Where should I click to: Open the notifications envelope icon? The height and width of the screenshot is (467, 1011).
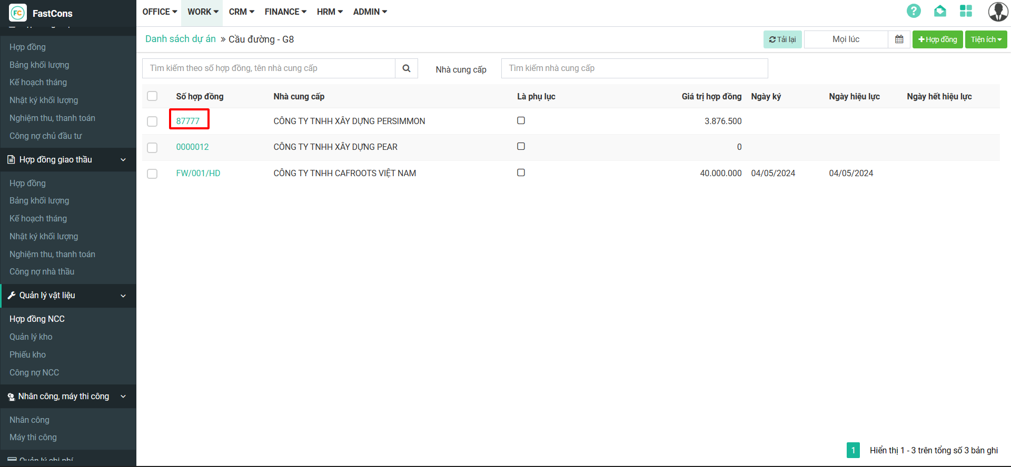pos(940,11)
